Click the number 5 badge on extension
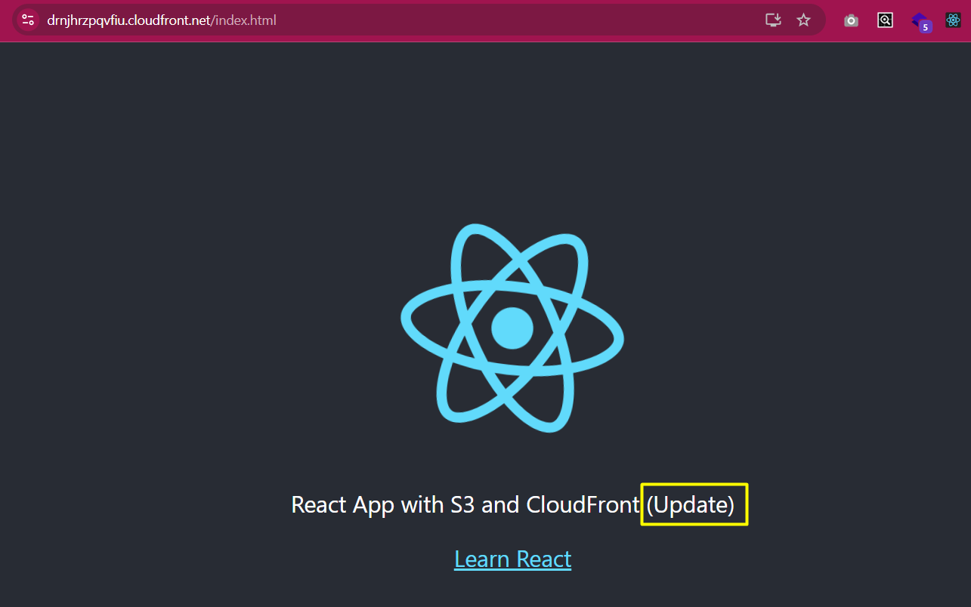The height and width of the screenshot is (607, 971). (x=925, y=27)
